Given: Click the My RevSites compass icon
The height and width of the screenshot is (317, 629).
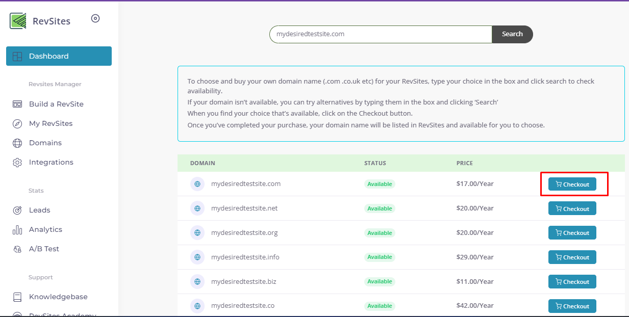Looking at the screenshot, I should tap(17, 123).
